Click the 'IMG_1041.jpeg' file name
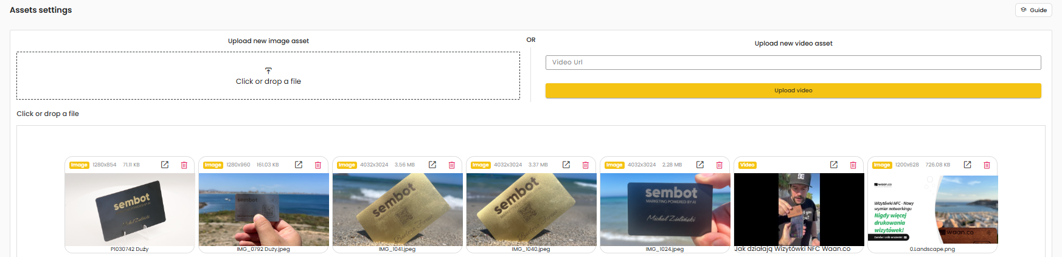The image size is (1062, 257). pos(397,249)
